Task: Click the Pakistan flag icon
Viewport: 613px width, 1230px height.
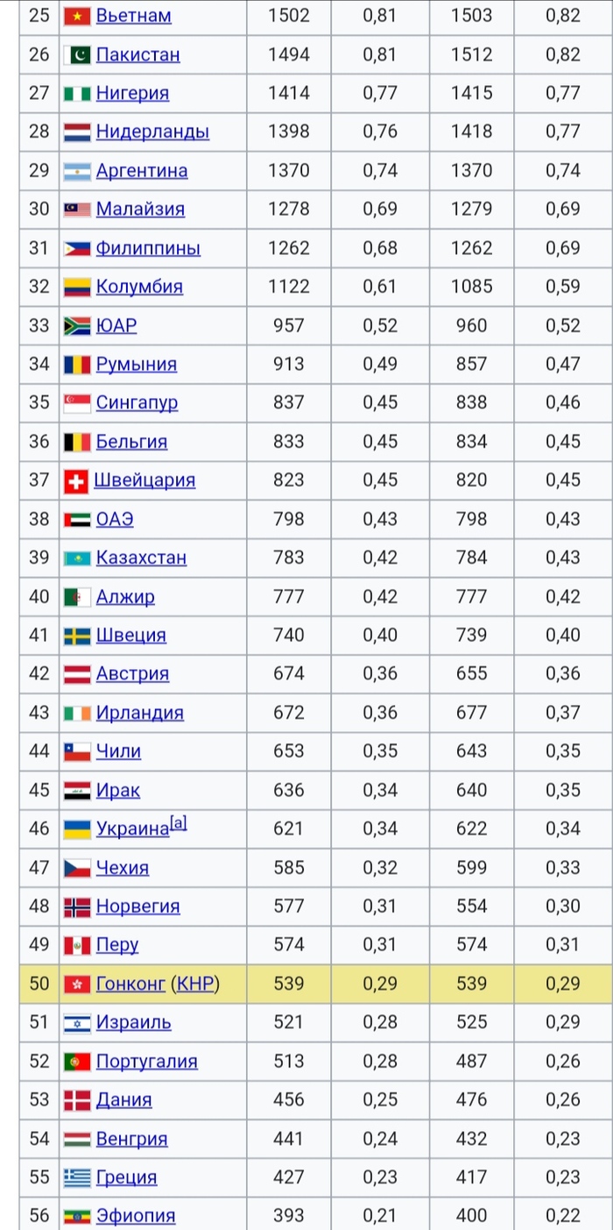Action: (x=77, y=54)
